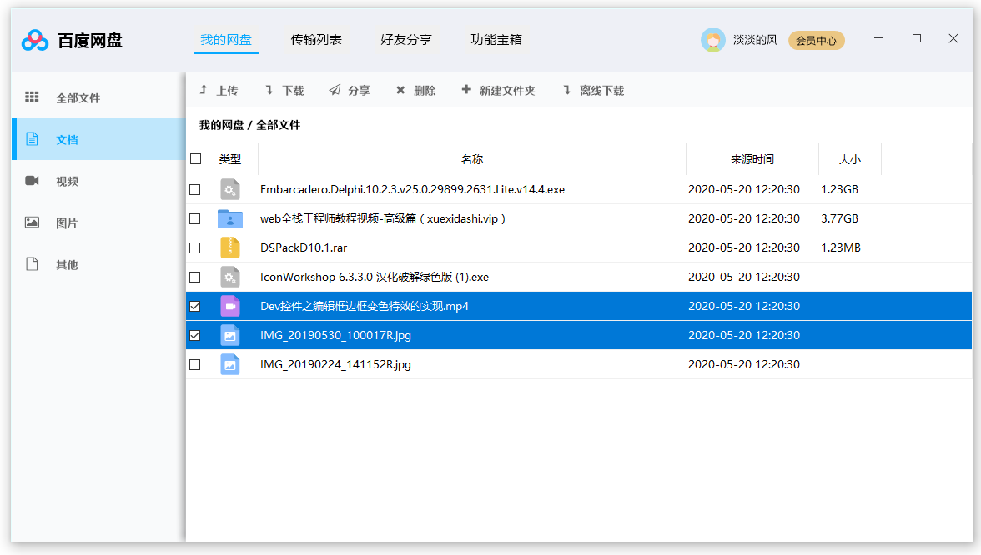This screenshot has height=555, width=981.
Task: Select 文档 category in the sidebar
Action: coord(98,138)
